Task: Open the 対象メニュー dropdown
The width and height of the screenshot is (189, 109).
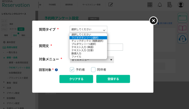Action: tap(92, 60)
